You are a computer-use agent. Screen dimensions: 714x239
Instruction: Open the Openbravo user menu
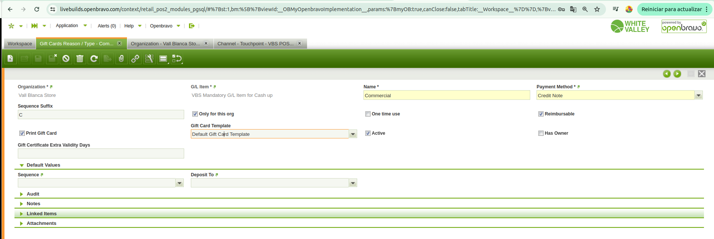tap(165, 26)
